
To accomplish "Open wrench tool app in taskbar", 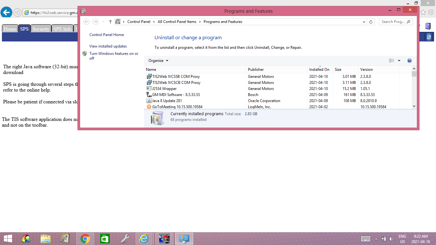I will (x=124, y=239).
